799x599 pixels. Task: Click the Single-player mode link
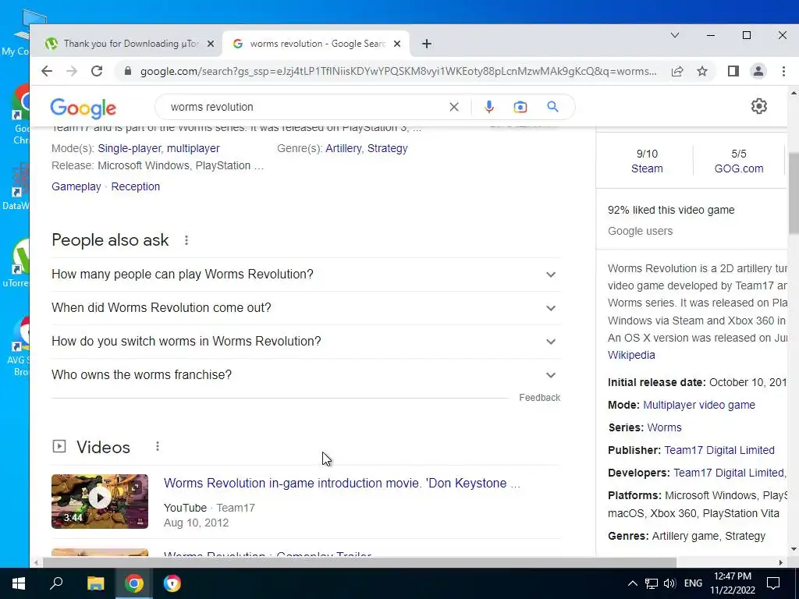(x=130, y=148)
